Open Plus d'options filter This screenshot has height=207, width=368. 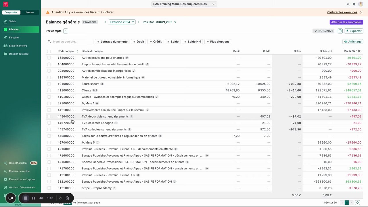(218, 42)
